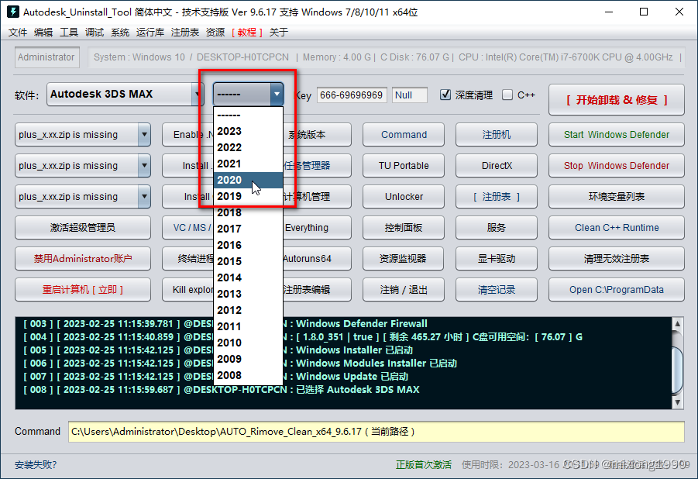
Task: Click the Key field showing 666-69696969
Action: [x=352, y=95]
